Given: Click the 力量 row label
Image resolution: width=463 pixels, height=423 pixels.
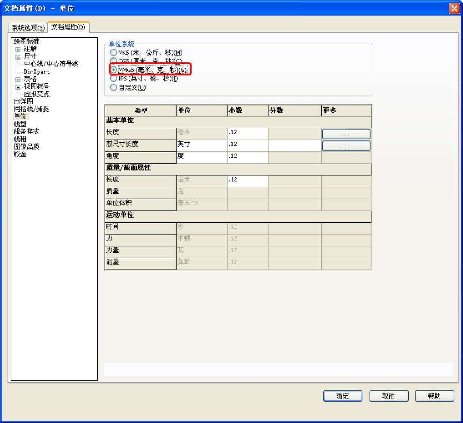Looking at the screenshot, I should 141,252.
